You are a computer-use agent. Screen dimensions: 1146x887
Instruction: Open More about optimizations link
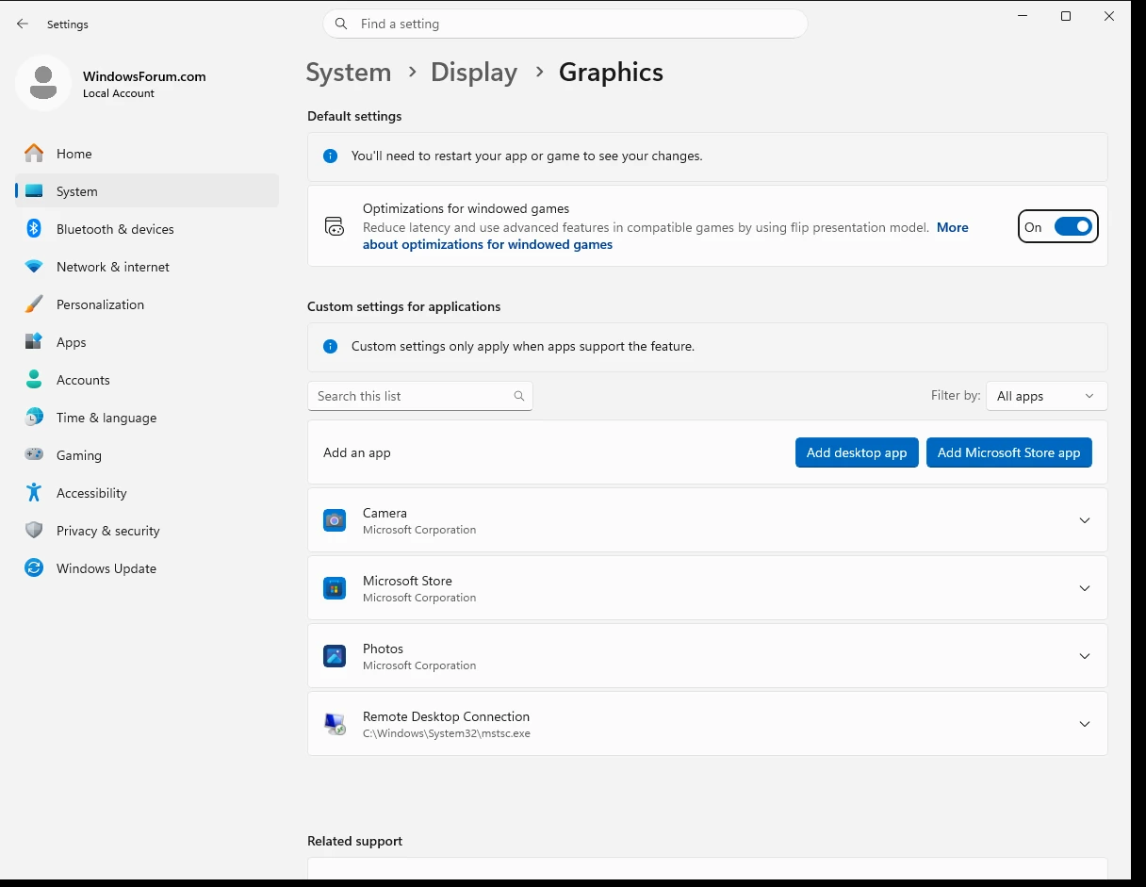487,245
